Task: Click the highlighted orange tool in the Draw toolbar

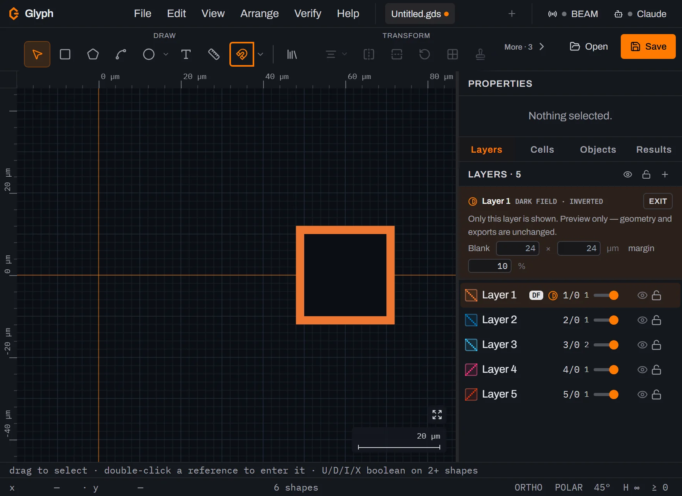Action: 242,54
